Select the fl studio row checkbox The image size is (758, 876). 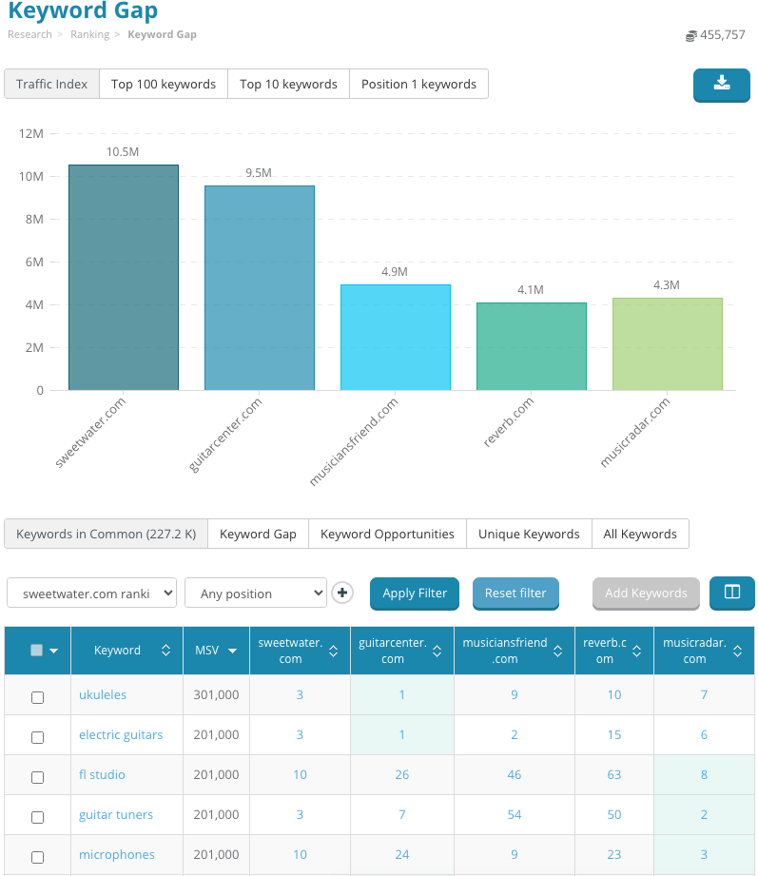[x=38, y=776]
